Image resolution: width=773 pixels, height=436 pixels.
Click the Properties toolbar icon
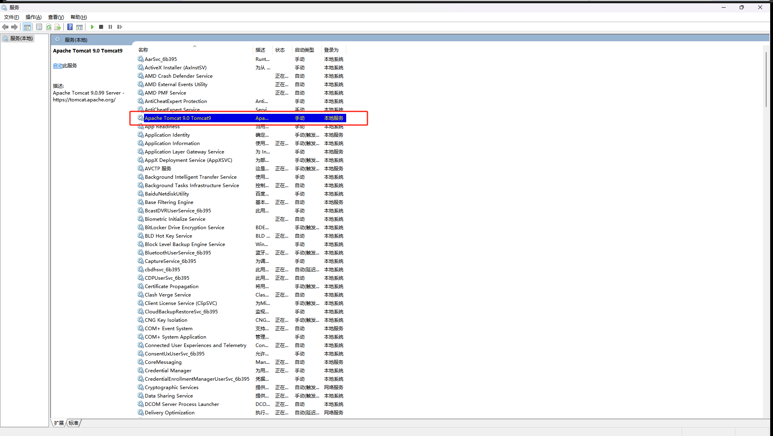pyautogui.click(x=39, y=27)
